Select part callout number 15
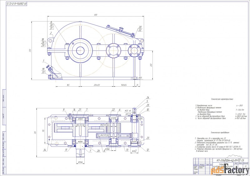250x176 pixels. [x=51, y=22]
